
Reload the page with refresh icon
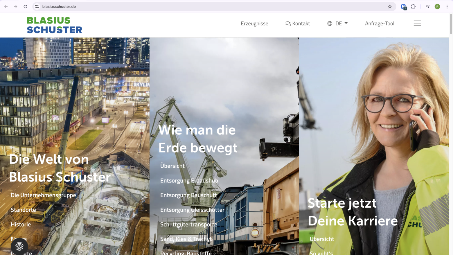click(25, 6)
